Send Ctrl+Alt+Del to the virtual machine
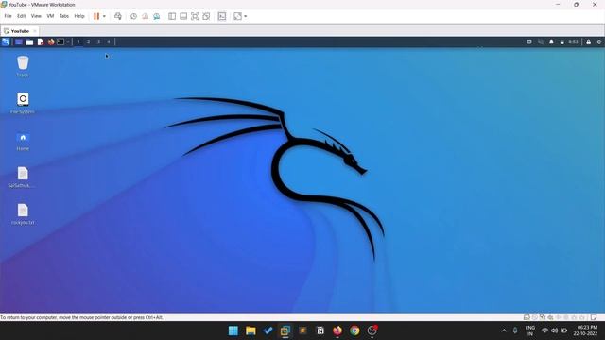605x340 pixels. [118, 16]
